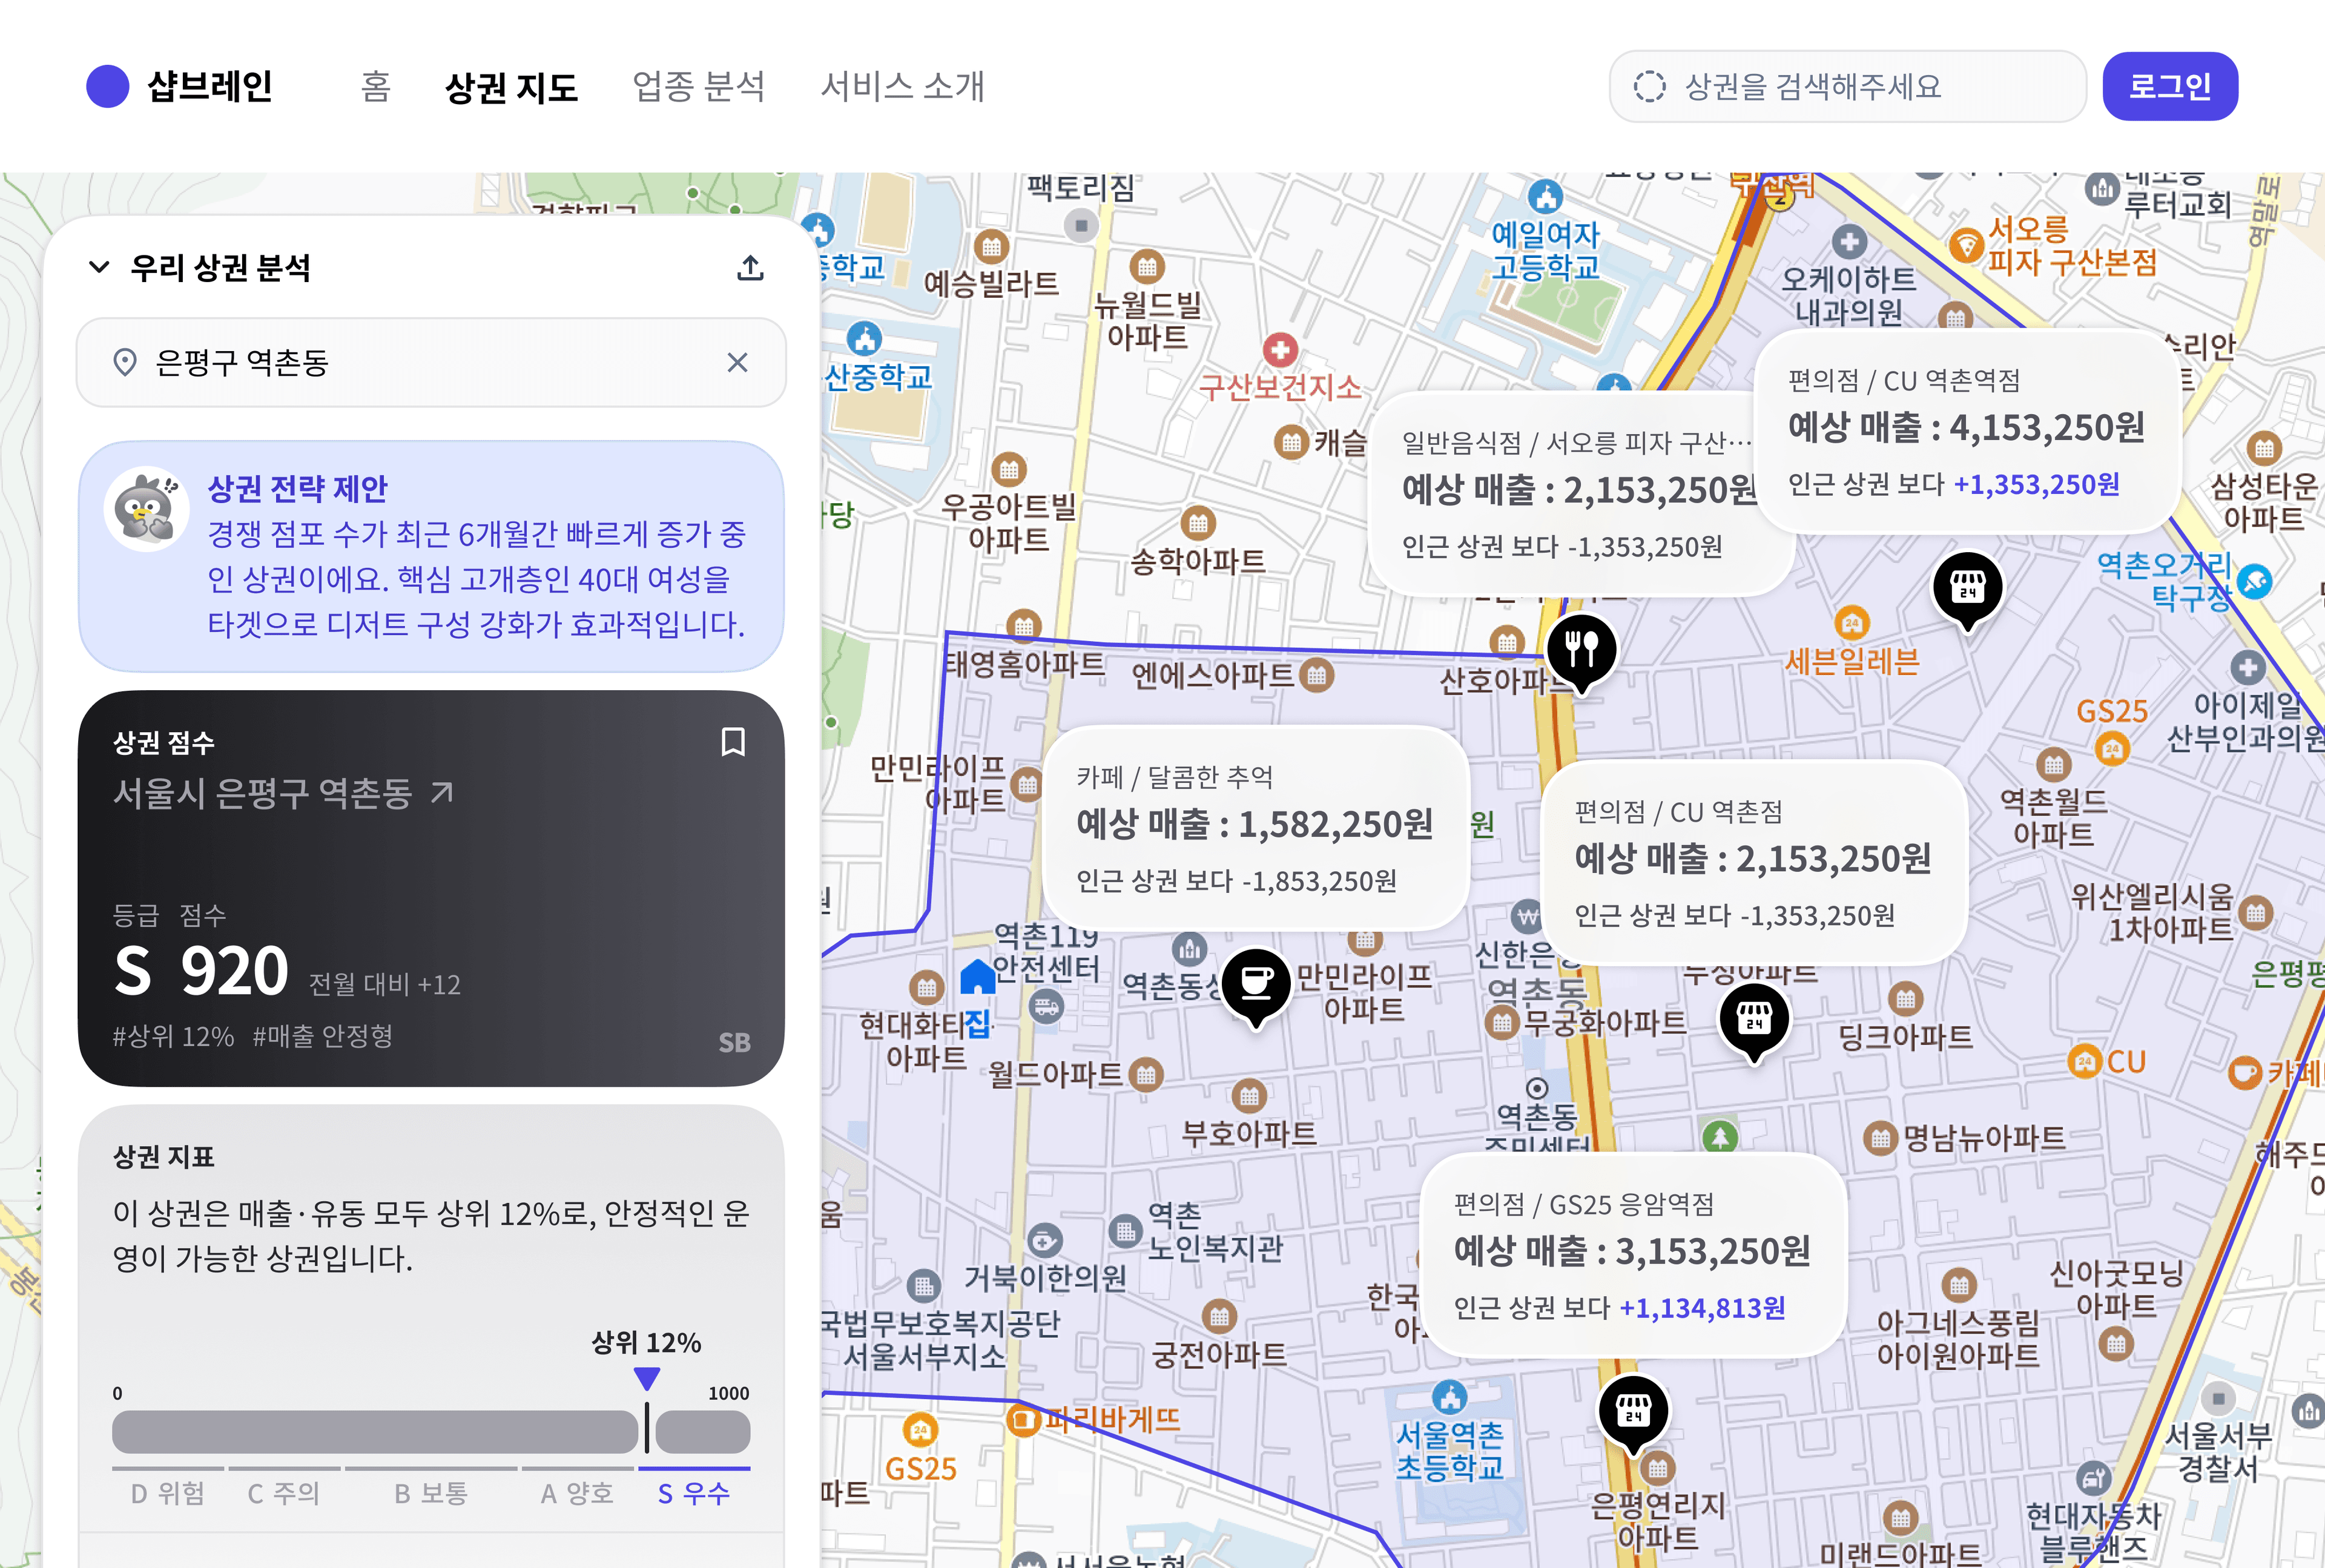Click the +1,134,813원 difference value
Screen dimensions: 2325x1568
pos(1702,1307)
